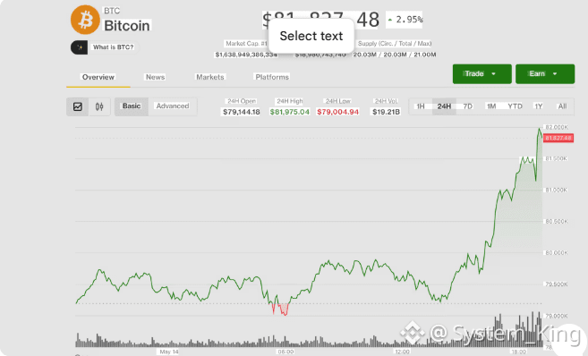588x356 pixels.
Task: Click the green Earn button
Action: coord(545,74)
